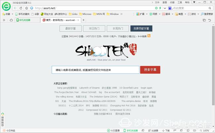Screen dimensions: 215x133
Task: Open the 工具 menu
Action: tap(180, 2)
